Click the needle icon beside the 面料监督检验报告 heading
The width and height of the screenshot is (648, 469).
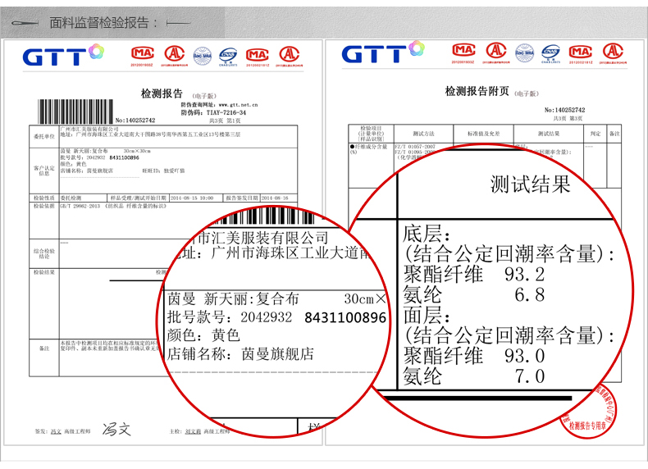[25, 23]
